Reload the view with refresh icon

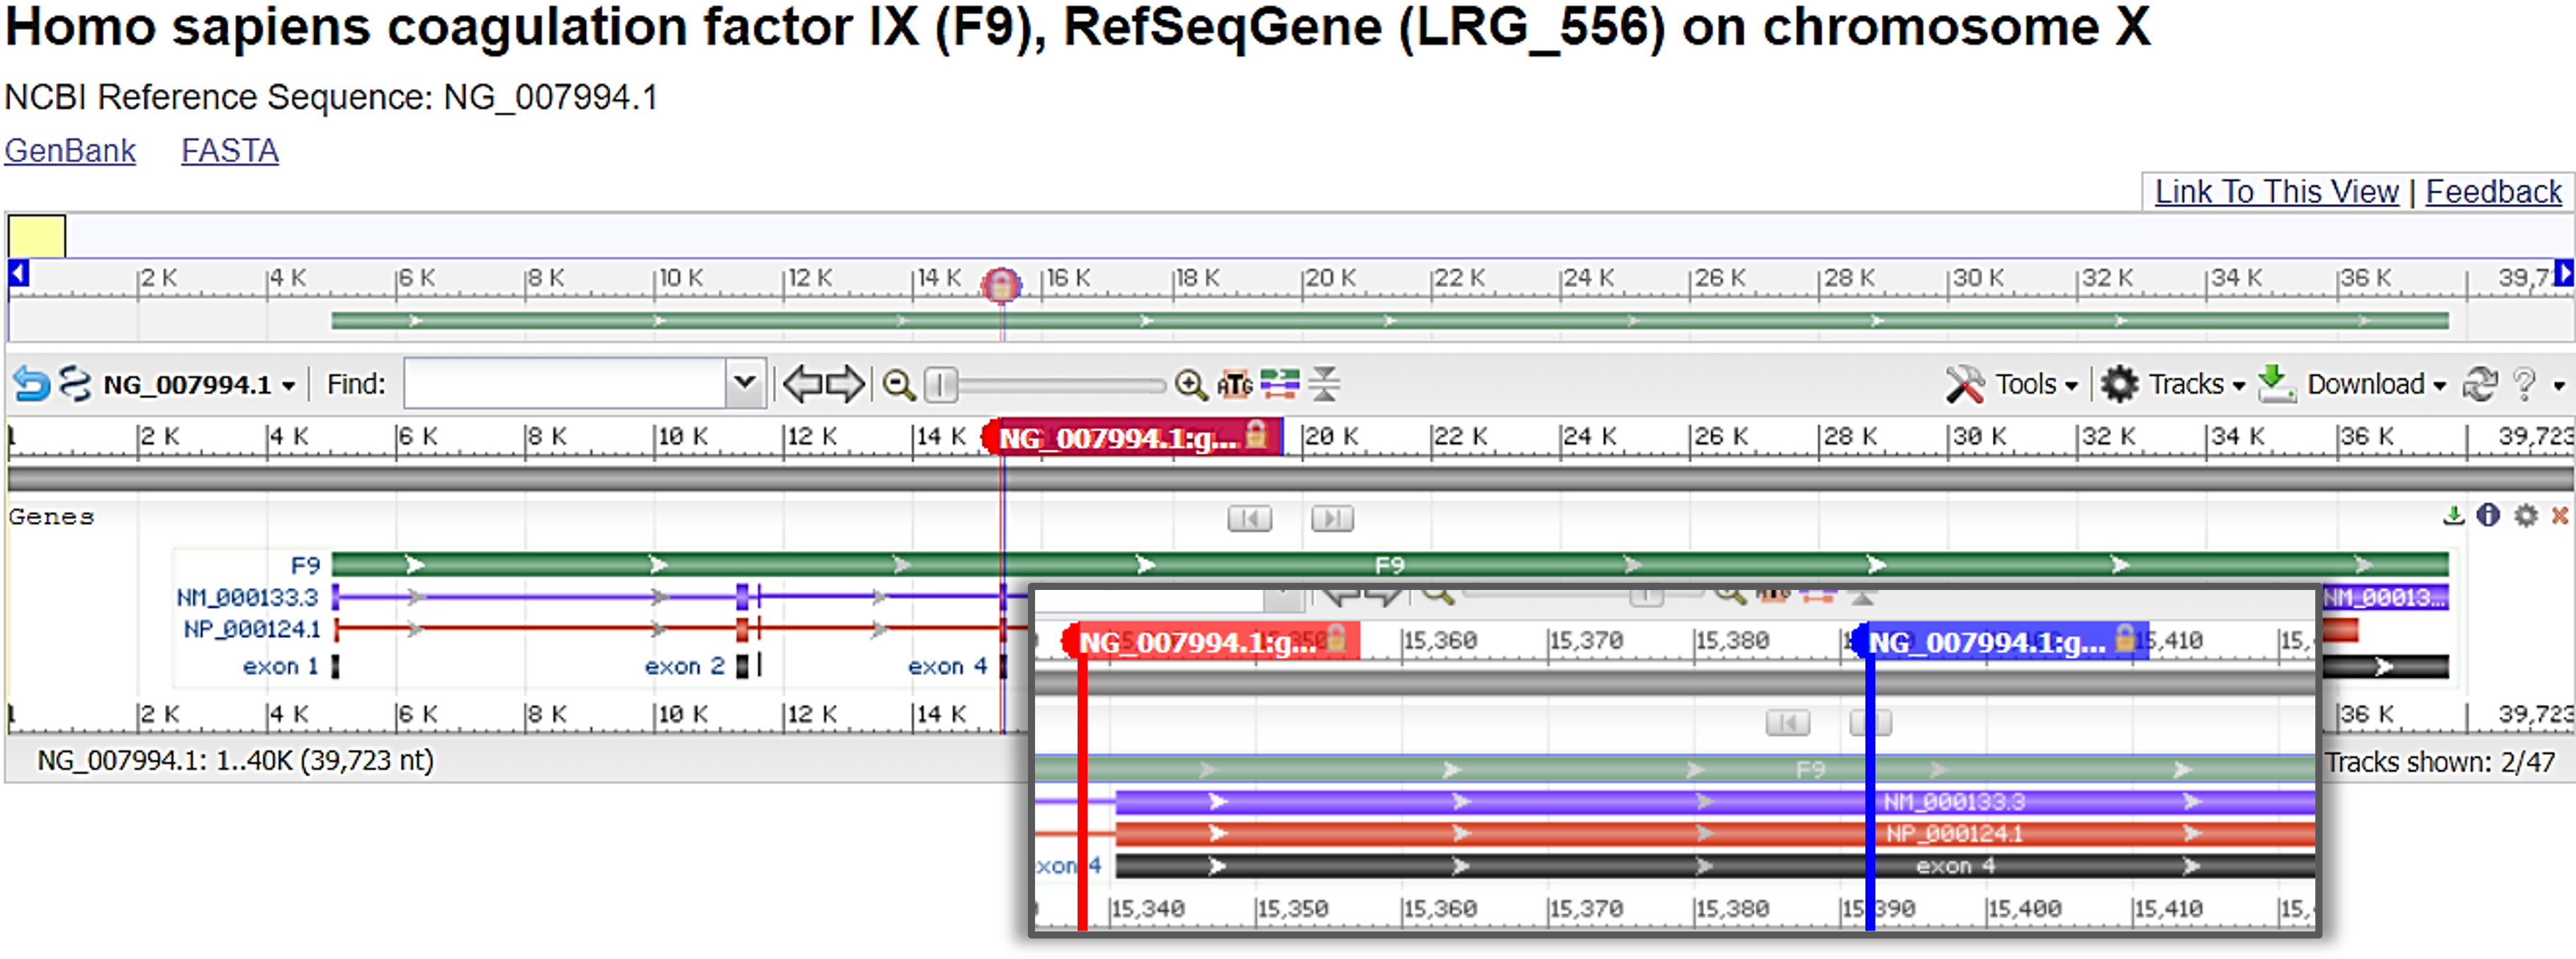tap(2479, 384)
